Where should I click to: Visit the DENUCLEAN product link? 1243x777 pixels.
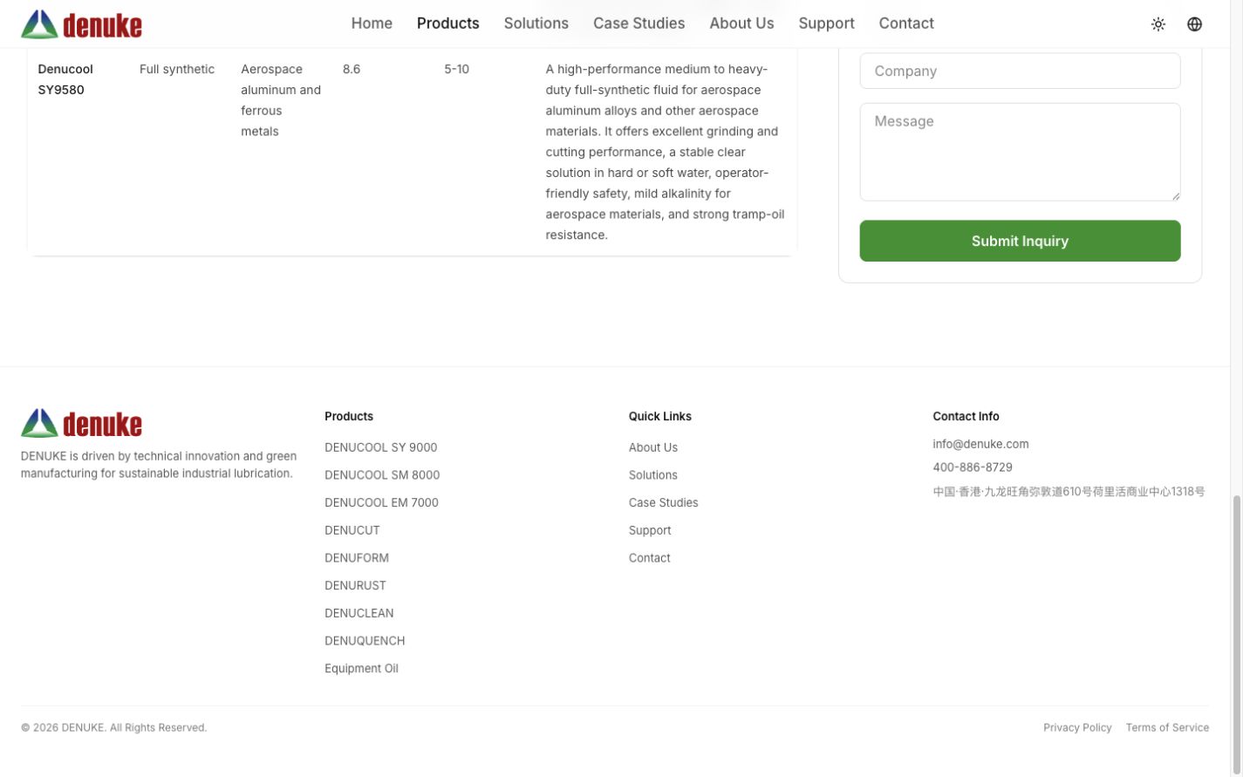click(359, 613)
